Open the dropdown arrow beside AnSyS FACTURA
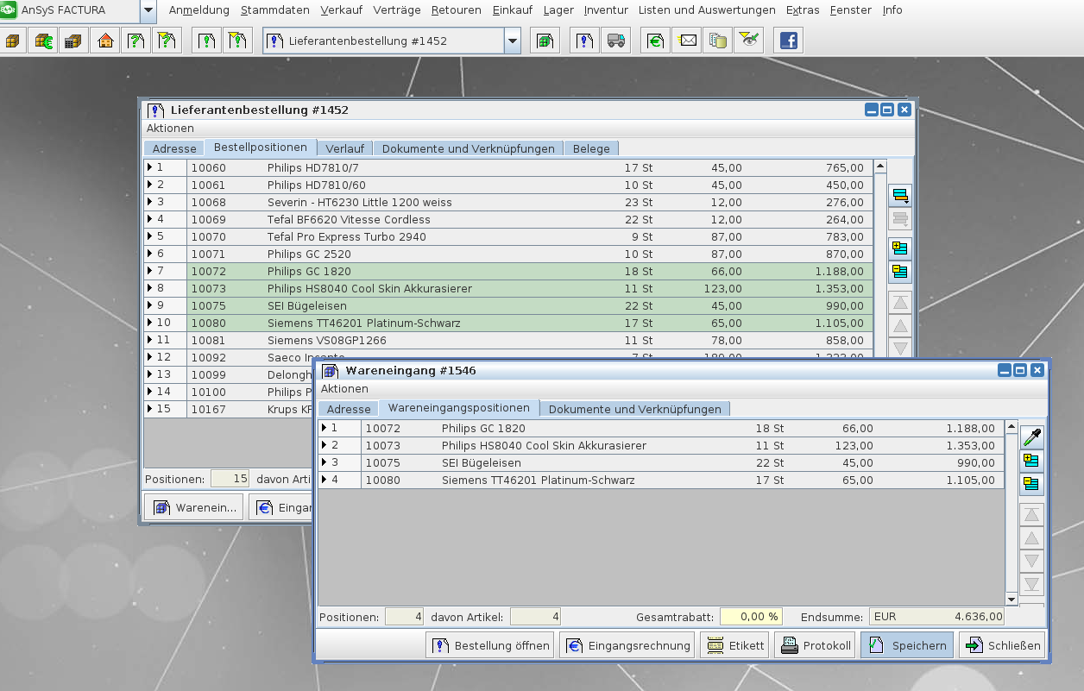This screenshot has width=1084, height=691. tap(148, 11)
